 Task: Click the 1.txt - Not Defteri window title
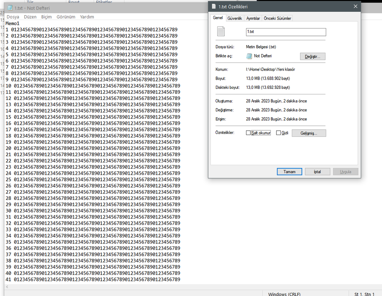point(32,8)
